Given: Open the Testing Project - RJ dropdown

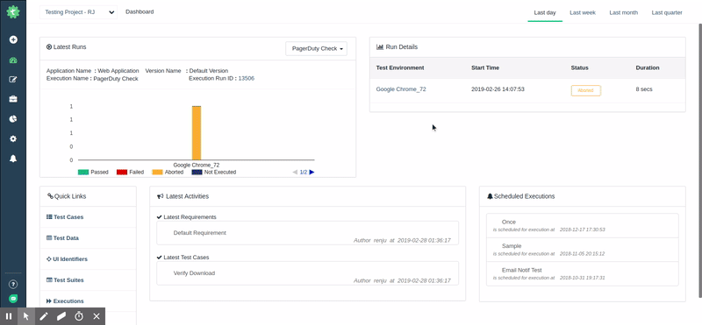Looking at the screenshot, I should (x=78, y=12).
